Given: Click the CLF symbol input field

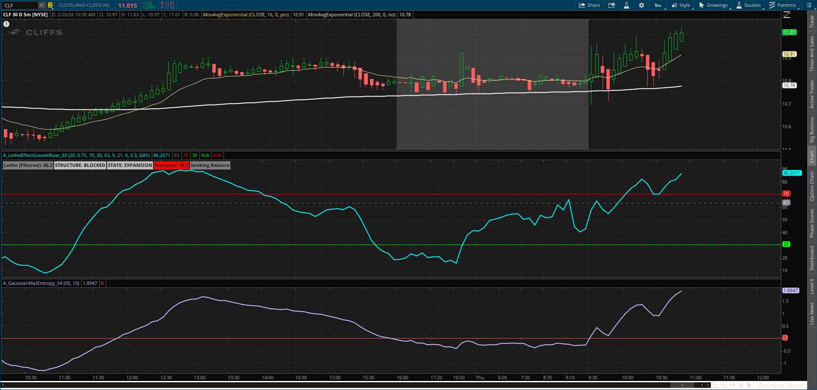Looking at the screenshot, I should [x=20, y=5].
